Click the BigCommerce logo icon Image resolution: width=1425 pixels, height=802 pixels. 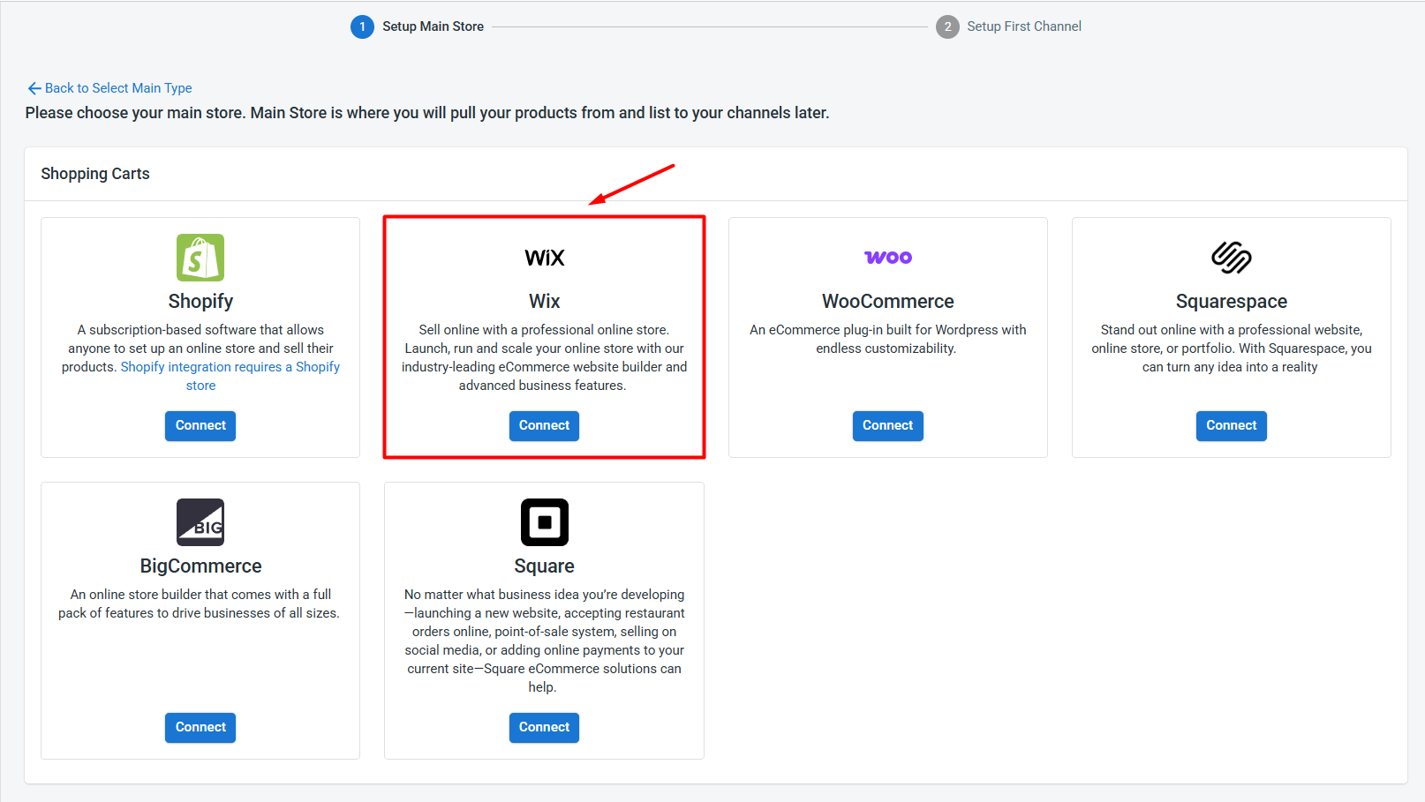click(200, 522)
